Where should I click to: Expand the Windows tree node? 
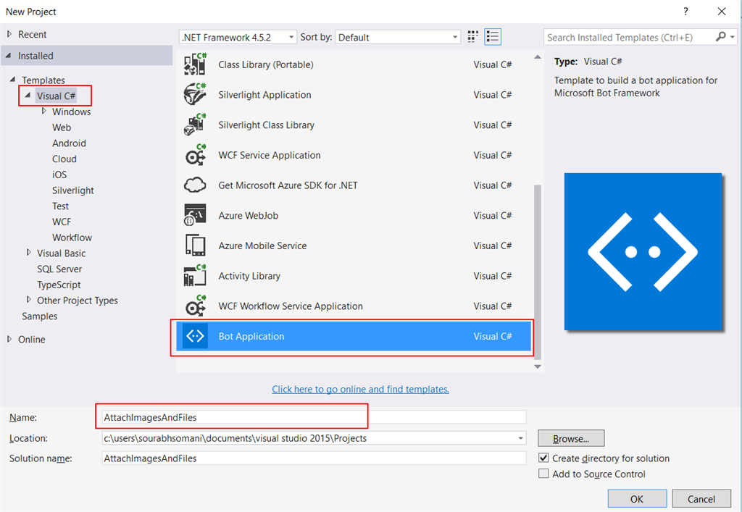tap(44, 111)
